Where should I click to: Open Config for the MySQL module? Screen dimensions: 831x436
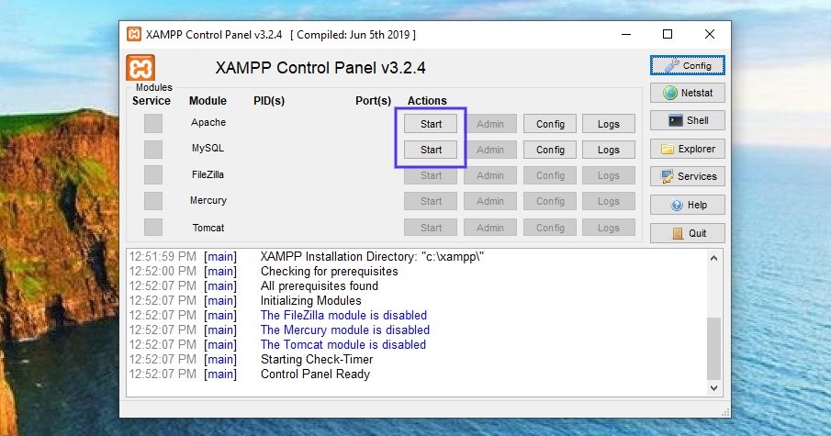coord(550,150)
